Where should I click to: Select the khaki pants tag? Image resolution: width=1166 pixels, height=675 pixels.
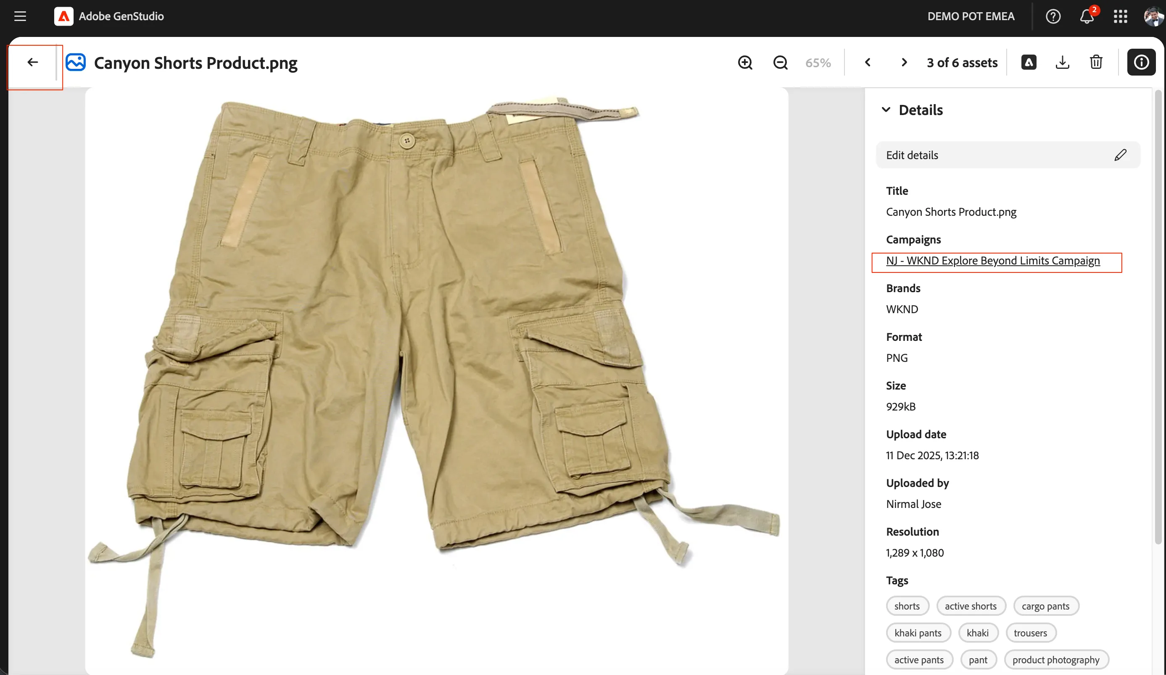(x=918, y=633)
